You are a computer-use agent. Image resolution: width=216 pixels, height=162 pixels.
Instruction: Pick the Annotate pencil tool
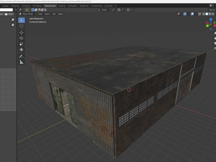pyautogui.click(x=22, y=56)
